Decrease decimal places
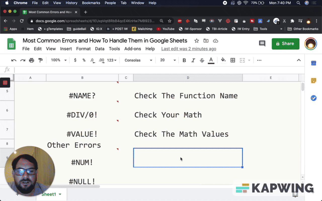The width and height of the screenshot is (322, 201). [x=93, y=60]
